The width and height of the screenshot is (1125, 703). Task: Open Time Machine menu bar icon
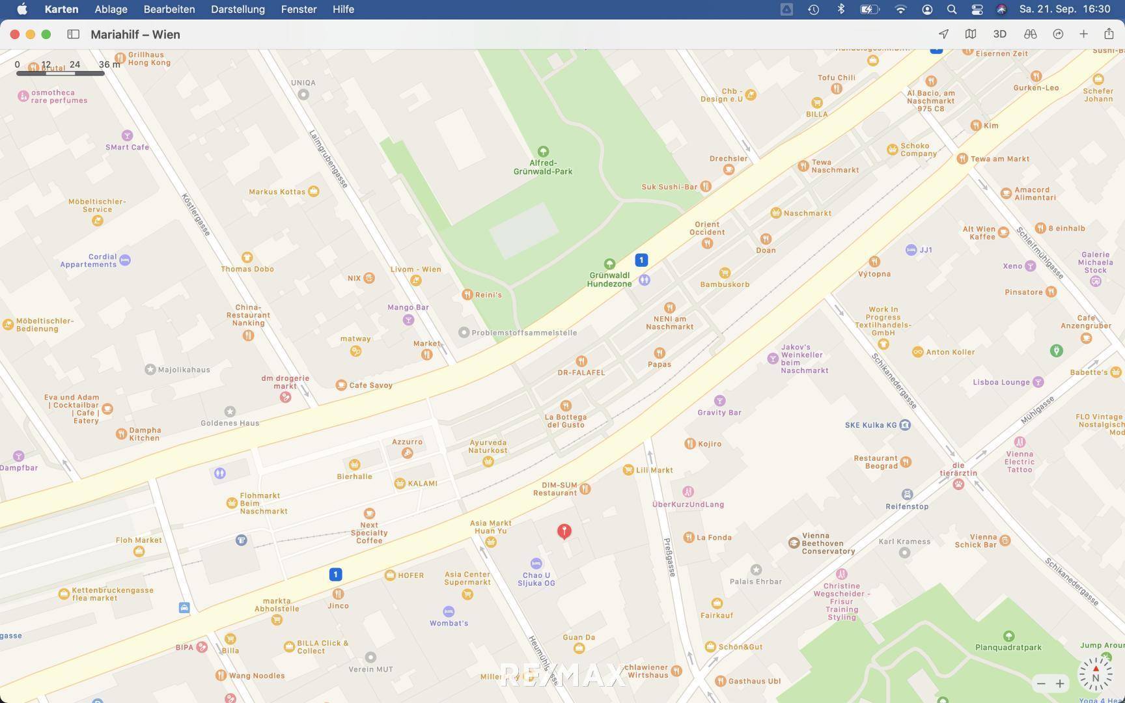pos(813,9)
